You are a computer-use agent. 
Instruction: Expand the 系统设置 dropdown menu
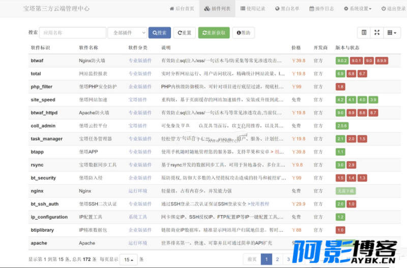358,9
